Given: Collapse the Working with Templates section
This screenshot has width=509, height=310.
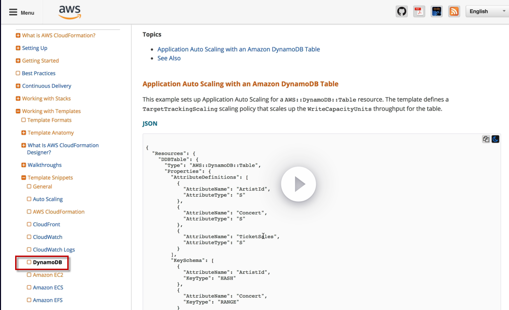Looking at the screenshot, I should pyautogui.click(x=18, y=111).
